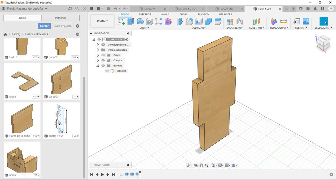Click the Pan hand icon in navigation bar
The height and width of the screenshot is (180, 336).
pyautogui.click(x=201, y=165)
